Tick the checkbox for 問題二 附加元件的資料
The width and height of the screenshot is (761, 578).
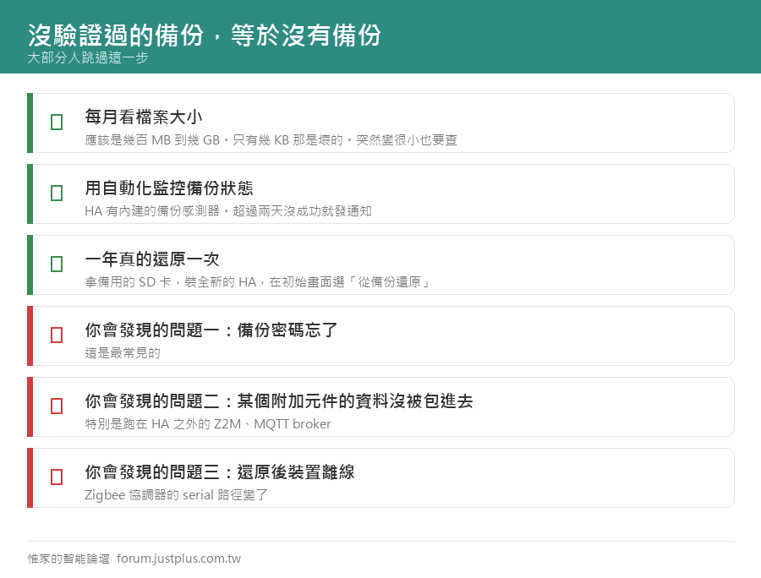coord(57,406)
